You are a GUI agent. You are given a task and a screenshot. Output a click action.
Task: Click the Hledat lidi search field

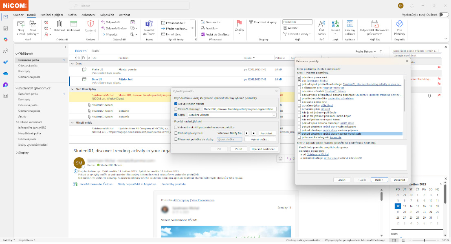coord(296,21)
